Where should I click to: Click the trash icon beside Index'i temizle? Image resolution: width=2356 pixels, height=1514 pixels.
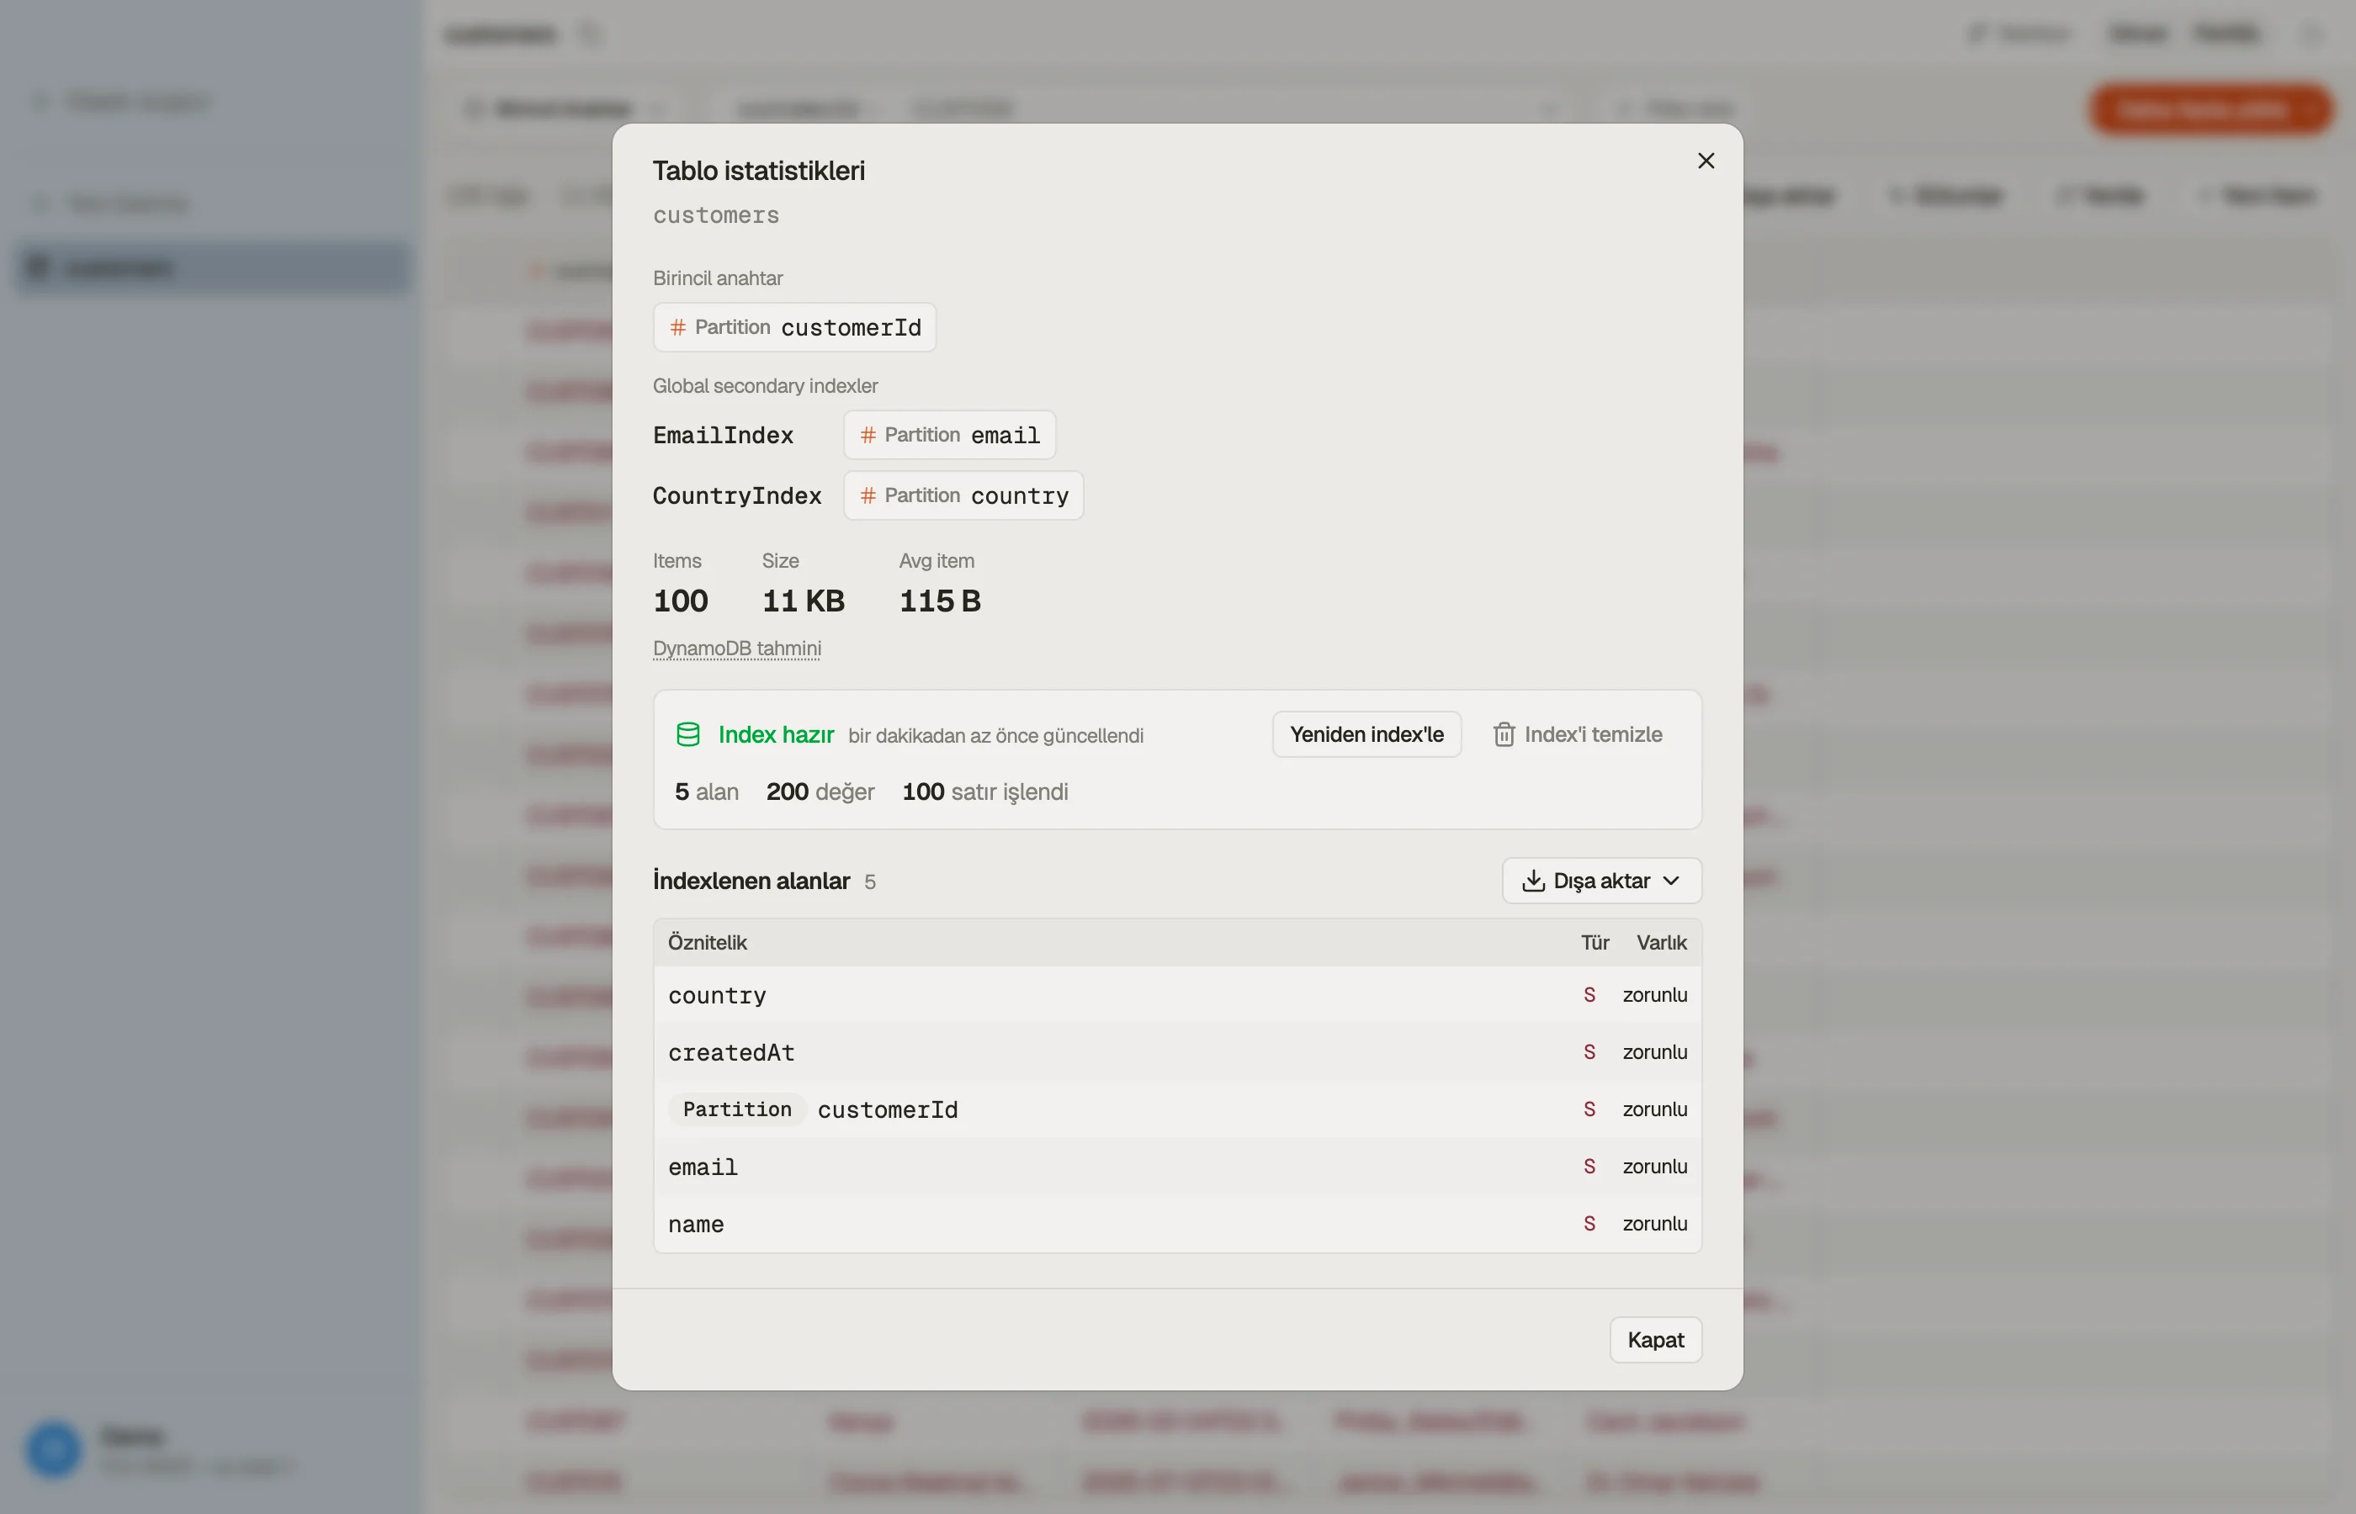click(1504, 734)
